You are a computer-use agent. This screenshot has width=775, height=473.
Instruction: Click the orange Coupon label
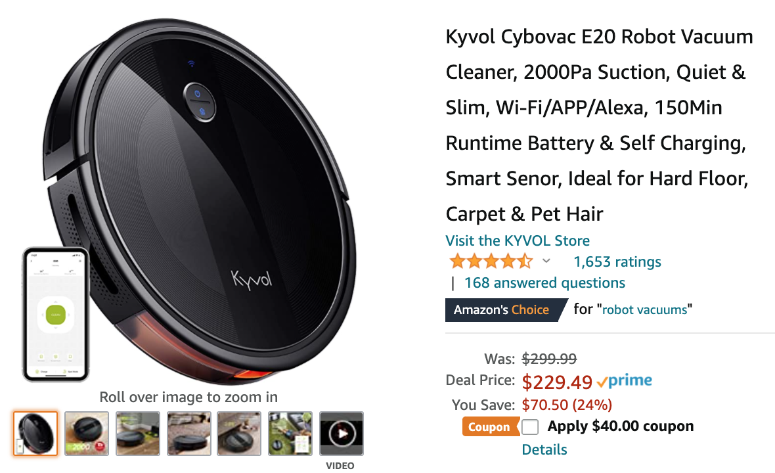click(489, 427)
